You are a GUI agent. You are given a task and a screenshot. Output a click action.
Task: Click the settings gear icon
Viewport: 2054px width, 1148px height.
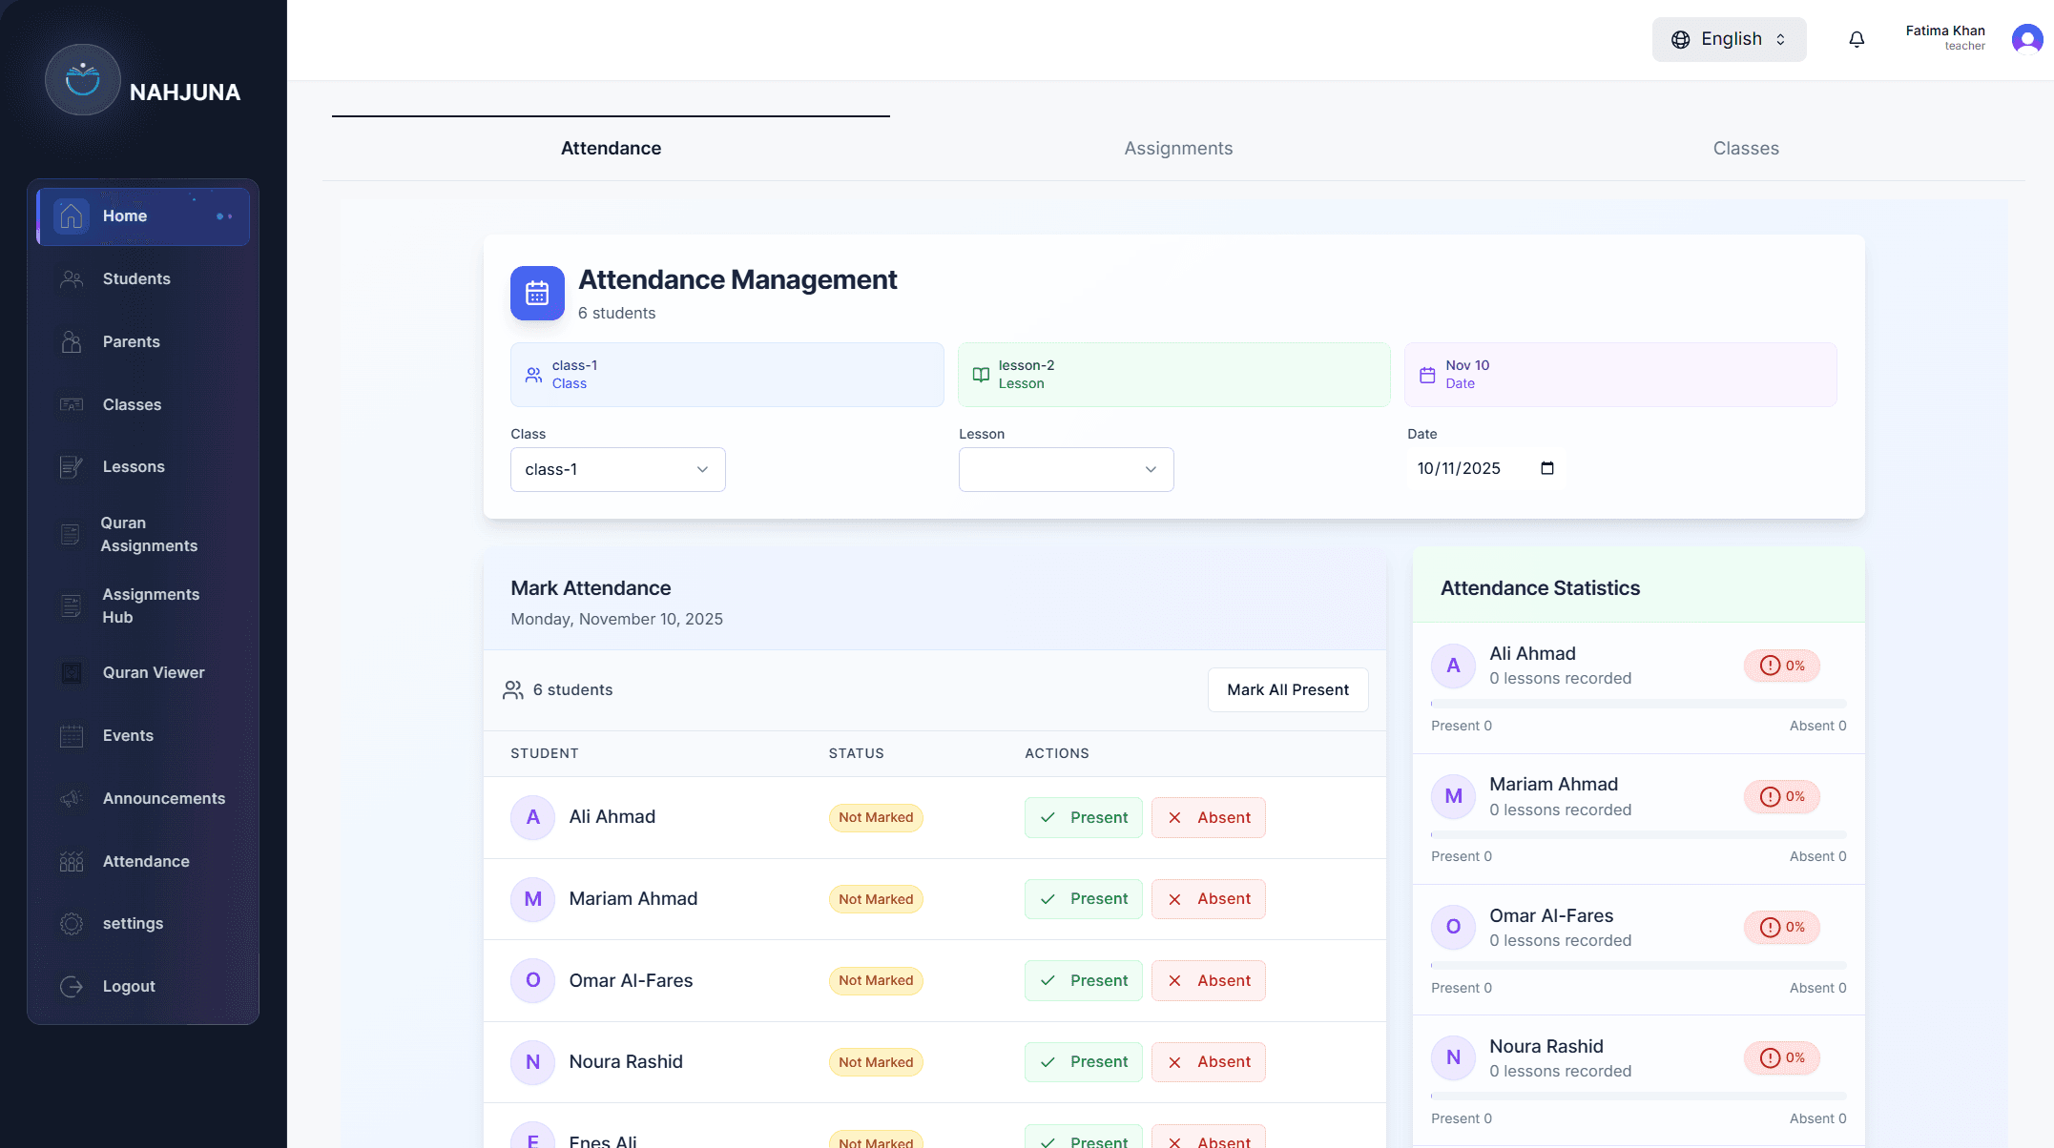72,924
